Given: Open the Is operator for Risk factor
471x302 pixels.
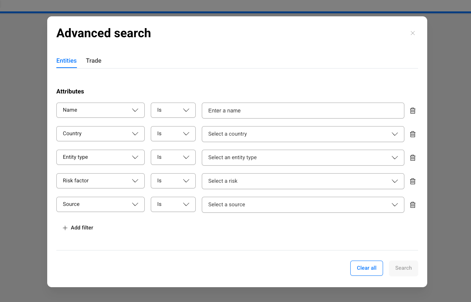Looking at the screenshot, I should [173, 181].
